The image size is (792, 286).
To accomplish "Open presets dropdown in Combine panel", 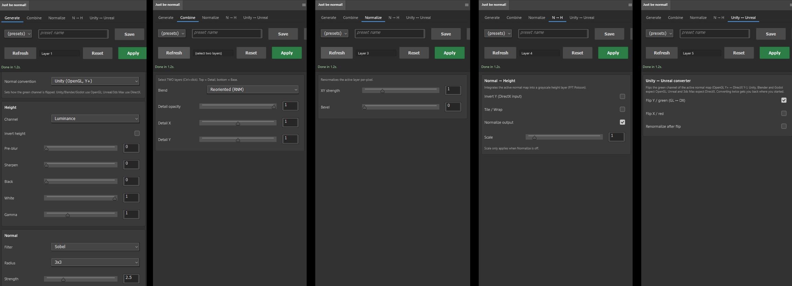I will [x=172, y=33].
